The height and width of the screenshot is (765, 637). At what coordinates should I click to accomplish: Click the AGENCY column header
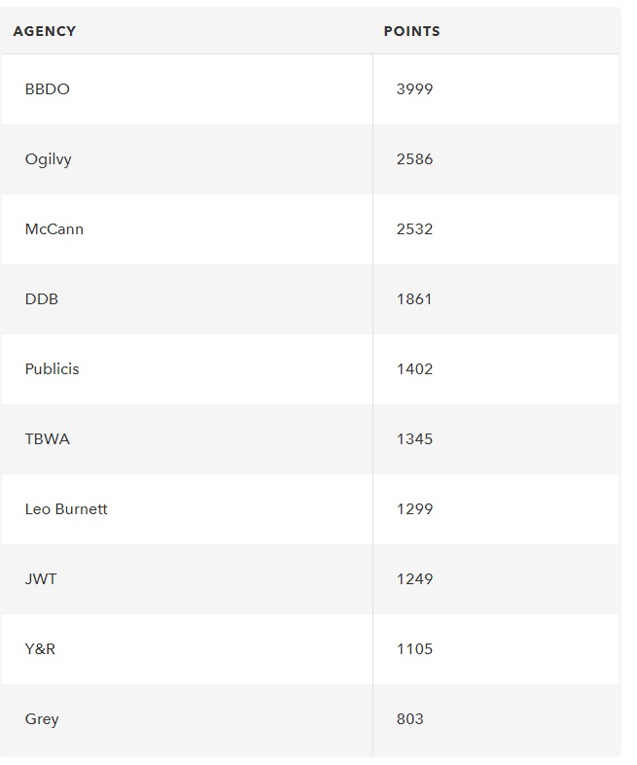45,31
